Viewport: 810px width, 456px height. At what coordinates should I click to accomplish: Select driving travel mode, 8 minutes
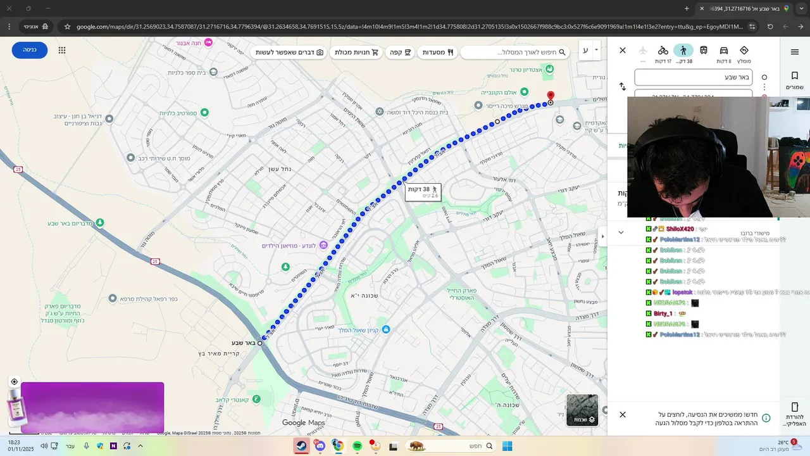click(724, 51)
